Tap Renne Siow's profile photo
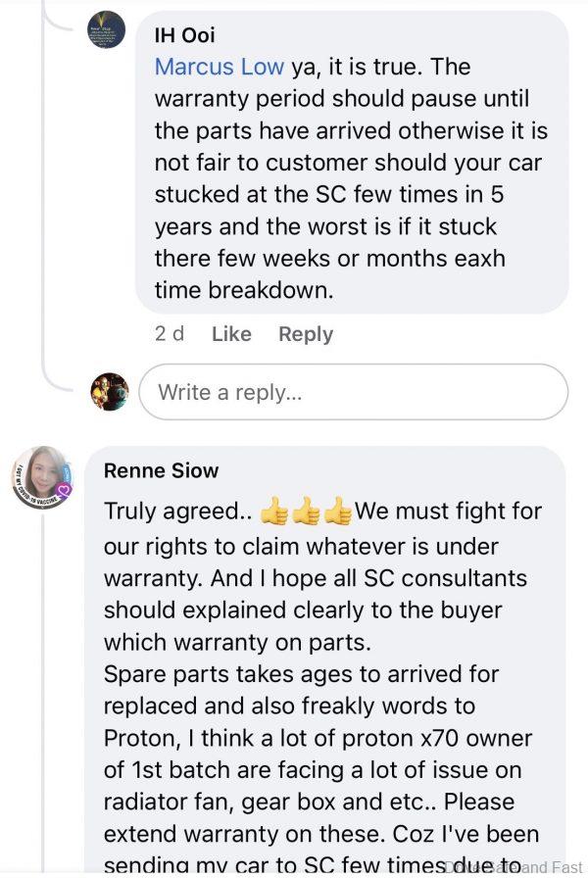Screen dimensions: 588x878 (41, 477)
